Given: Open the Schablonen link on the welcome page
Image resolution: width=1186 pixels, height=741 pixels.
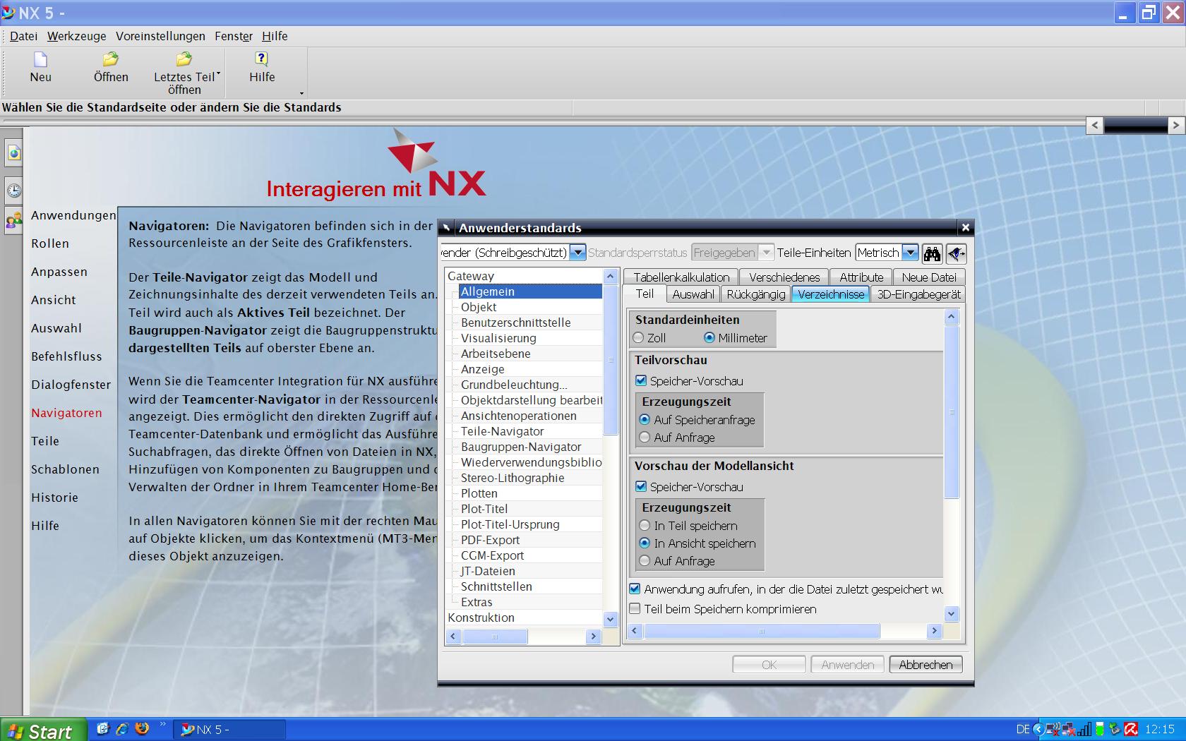Looking at the screenshot, I should click(x=65, y=469).
